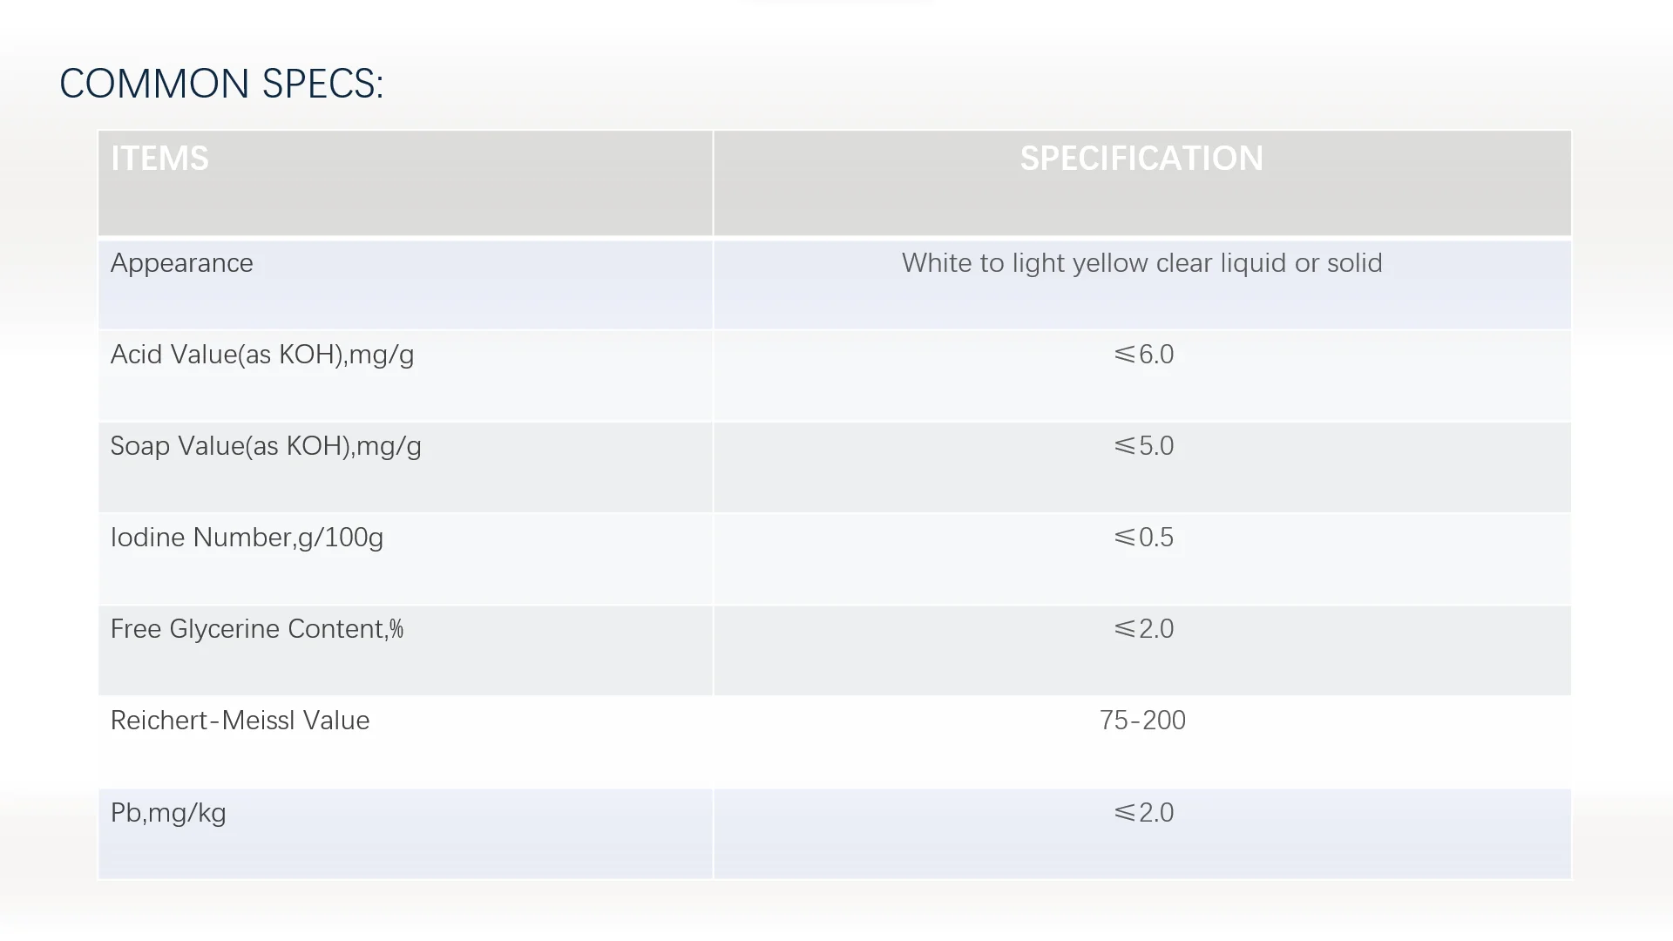
Task: Select the SPECIFICATION column header
Action: point(1141,159)
